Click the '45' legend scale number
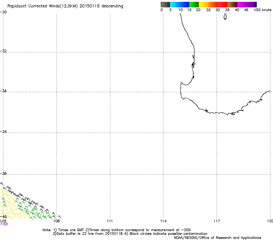Viewport: 273px width, 240px height. 246,10
